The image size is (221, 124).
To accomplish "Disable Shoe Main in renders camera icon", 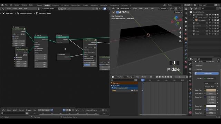I will point(218,20).
